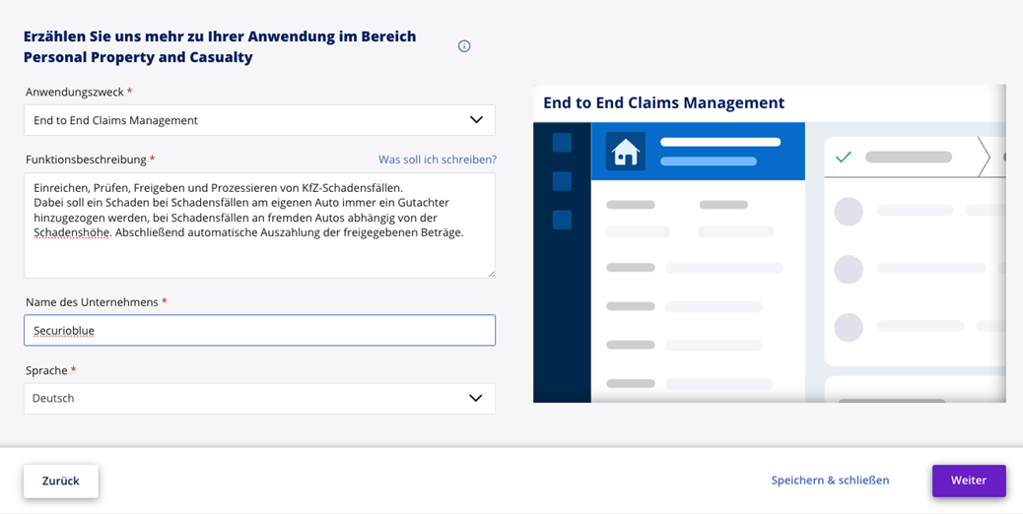Screen dimensions: 1023x514
Task: Click into the Funktionsbeschreibung text area
Action: pyautogui.click(x=259, y=256)
